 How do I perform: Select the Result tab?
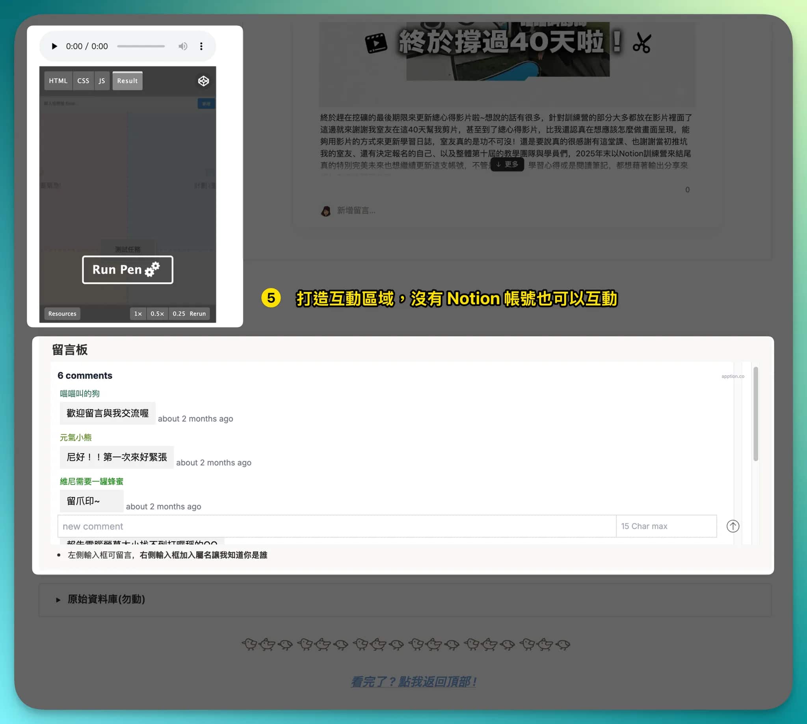pos(127,81)
